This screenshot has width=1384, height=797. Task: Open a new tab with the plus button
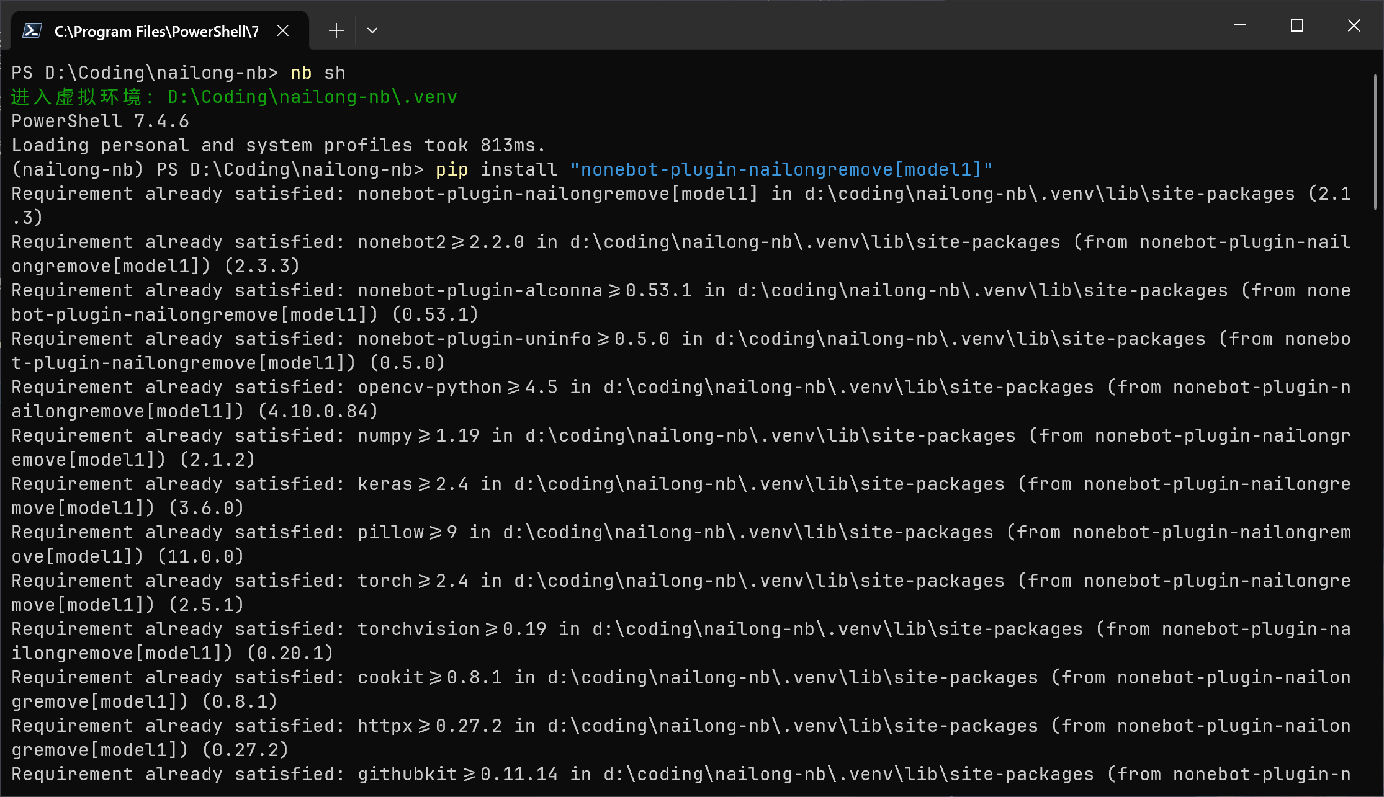click(x=336, y=30)
